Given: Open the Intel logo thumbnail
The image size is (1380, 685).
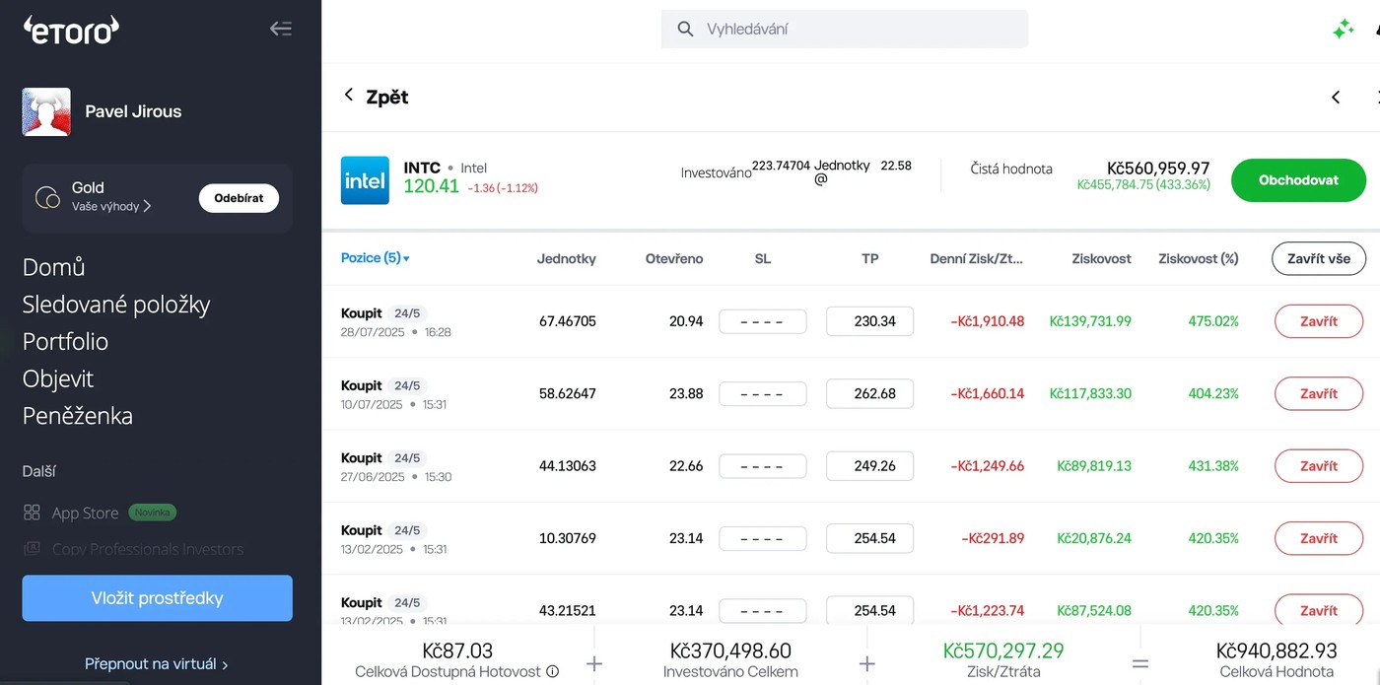Looking at the screenshot, I should pyautogui.click(x=365, y=180).
